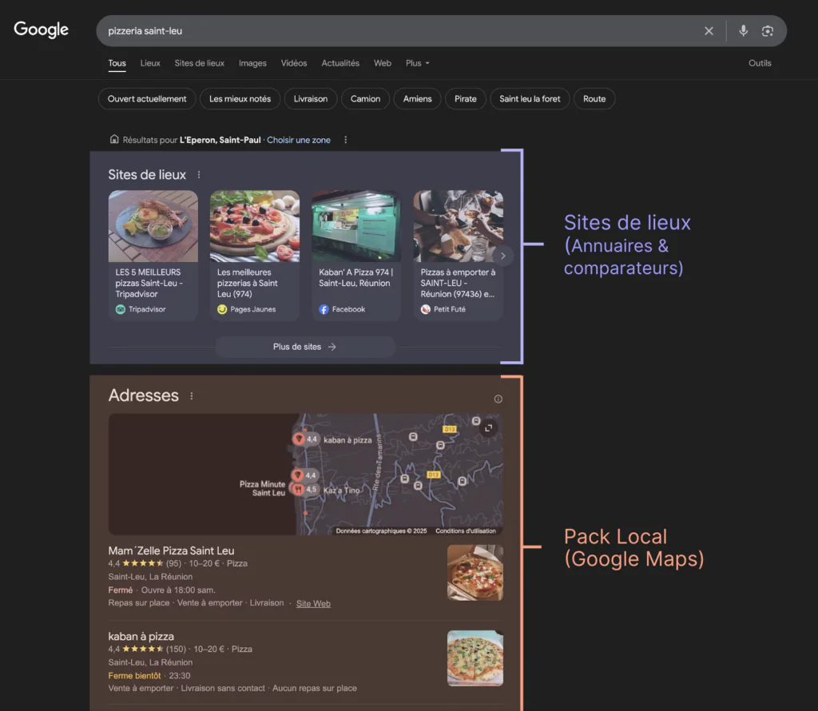
Task: Click the Tripadvisor source icon
Action: pos(120,309)
